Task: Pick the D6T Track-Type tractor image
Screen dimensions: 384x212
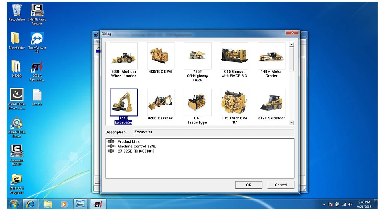Action: pos(198,102)
